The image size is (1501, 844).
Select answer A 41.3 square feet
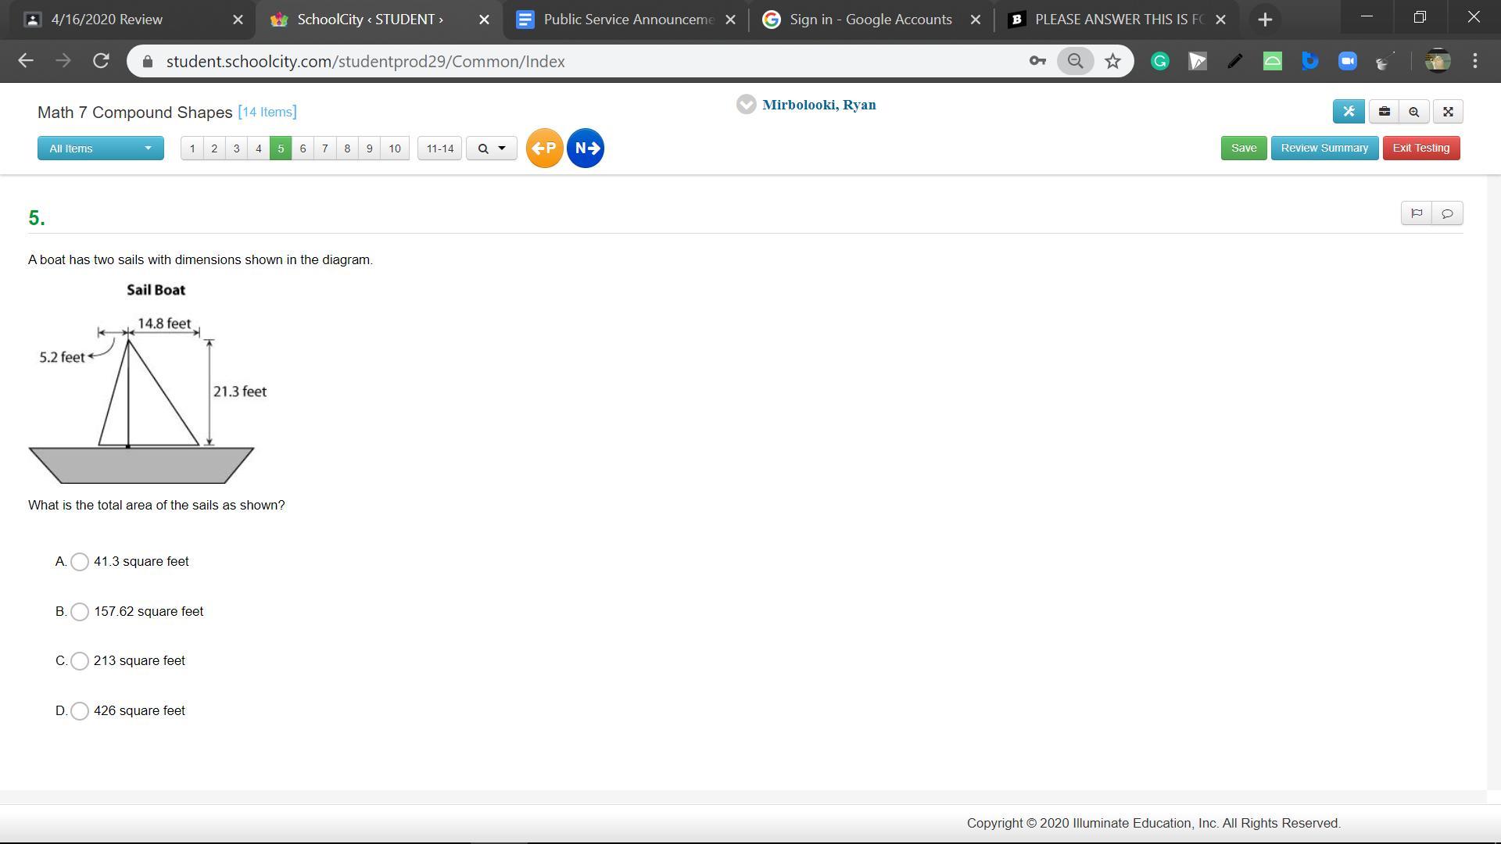pyautogui.click(x=80, y=562)
